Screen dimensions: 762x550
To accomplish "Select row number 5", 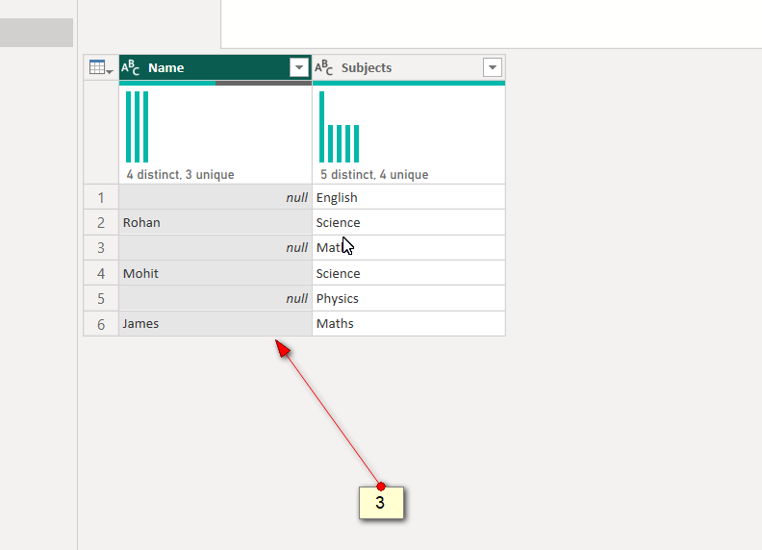I will point(101,298).
